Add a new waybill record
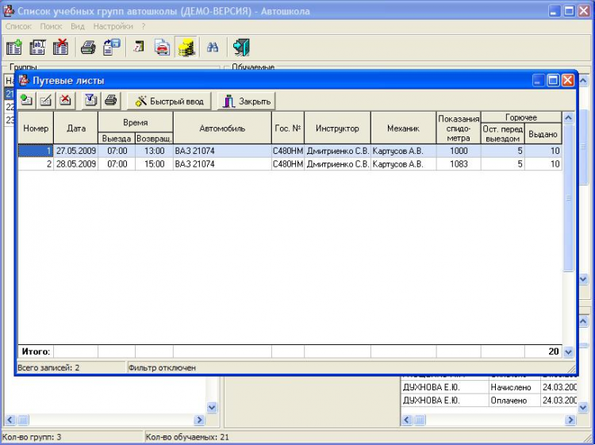 [x=27, y=101]
